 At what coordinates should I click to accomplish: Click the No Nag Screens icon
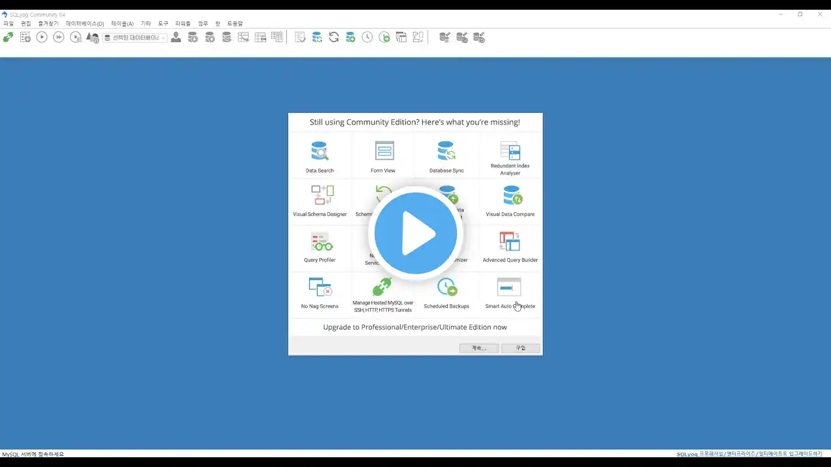click(320, 287)
